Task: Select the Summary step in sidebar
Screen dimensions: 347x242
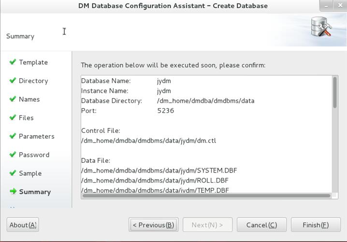Action: pos(35,192)
